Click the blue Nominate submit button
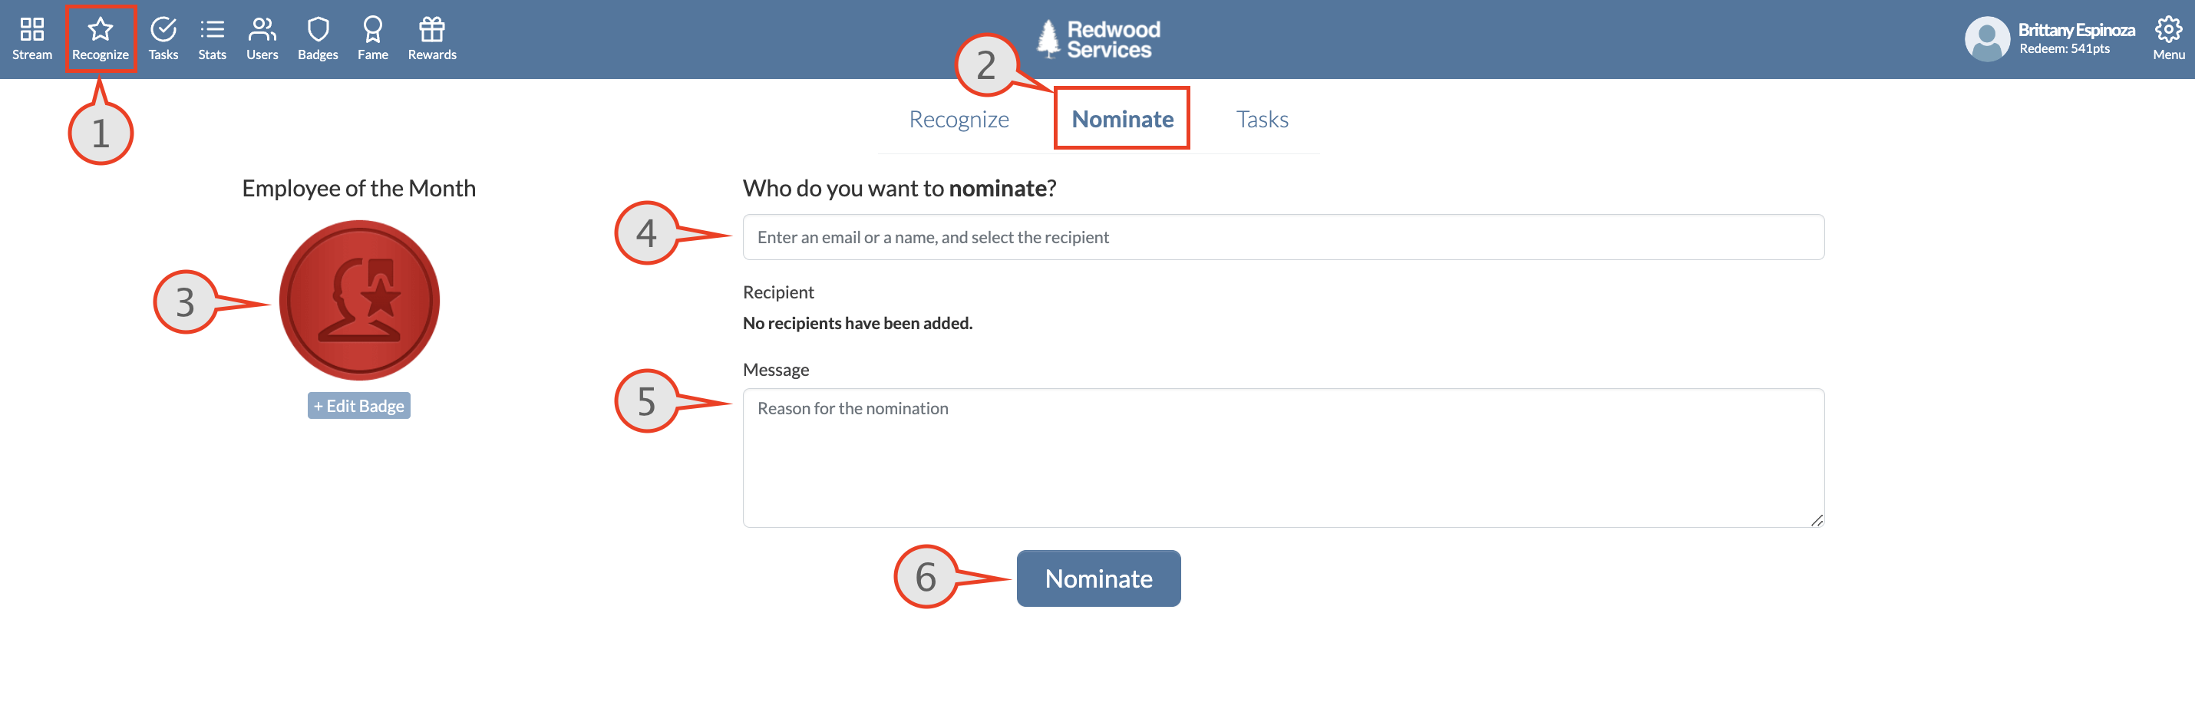 (1098, 578)
